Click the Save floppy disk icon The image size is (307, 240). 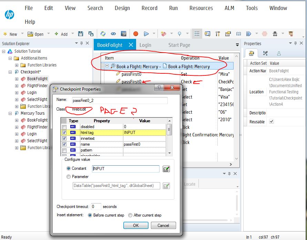coord(81,34)
